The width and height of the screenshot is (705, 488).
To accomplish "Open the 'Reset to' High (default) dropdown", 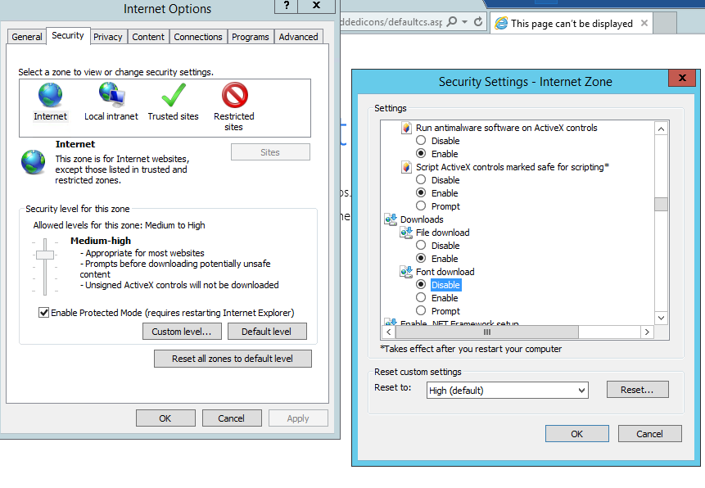I will tap(507, 391).
